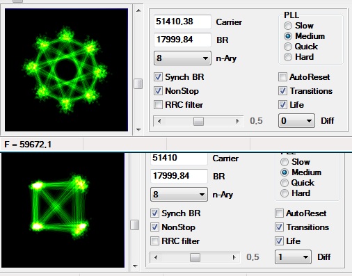352x276 pixels.
Task: Open n-Ary dropdown in bottom panel
Action: [179, 195]
